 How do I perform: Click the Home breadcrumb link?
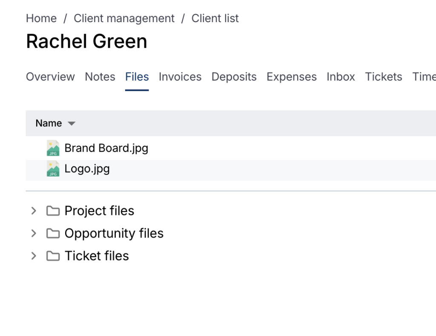tap(41, 18)
